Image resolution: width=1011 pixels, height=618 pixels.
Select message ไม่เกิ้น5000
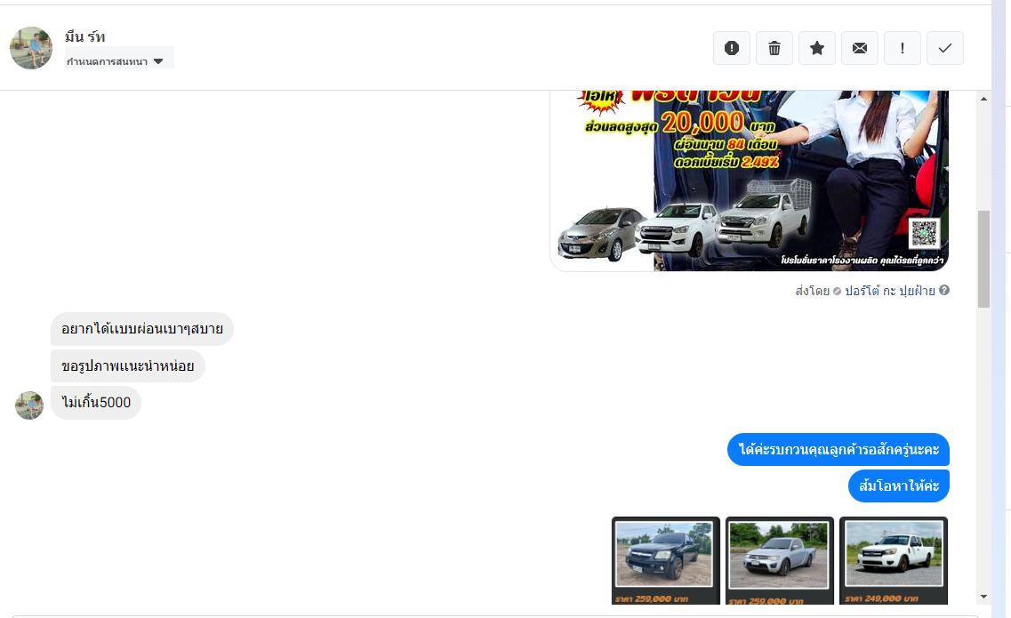click(x=96, y=403)
